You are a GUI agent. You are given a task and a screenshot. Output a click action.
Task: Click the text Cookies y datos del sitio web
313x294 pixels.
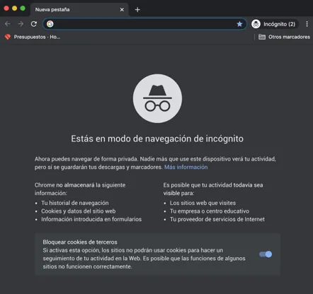[x=79, y=211]
